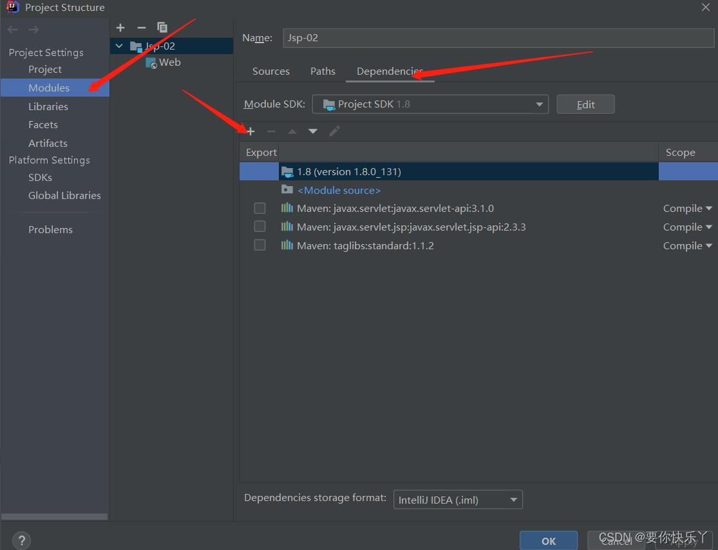Remove selected module with minus icon
718x550 pixels.
pyautogui.click(x=142, y=28)
